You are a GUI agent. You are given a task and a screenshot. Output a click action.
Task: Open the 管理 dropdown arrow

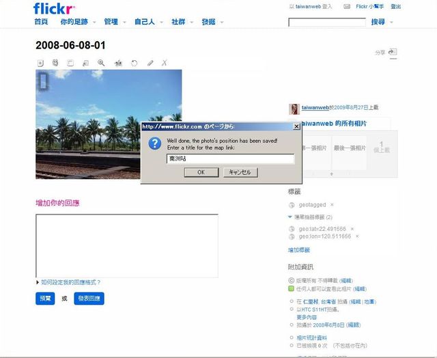pos(125,23)
